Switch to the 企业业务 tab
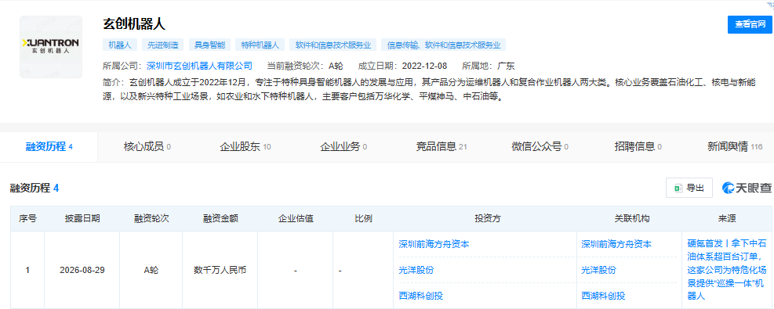774x309 pixels. (x=343, y=146)
